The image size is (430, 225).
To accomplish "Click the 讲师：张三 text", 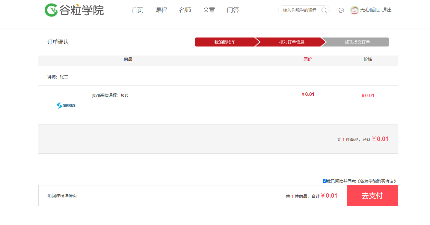I will click(x=58, y=77).
